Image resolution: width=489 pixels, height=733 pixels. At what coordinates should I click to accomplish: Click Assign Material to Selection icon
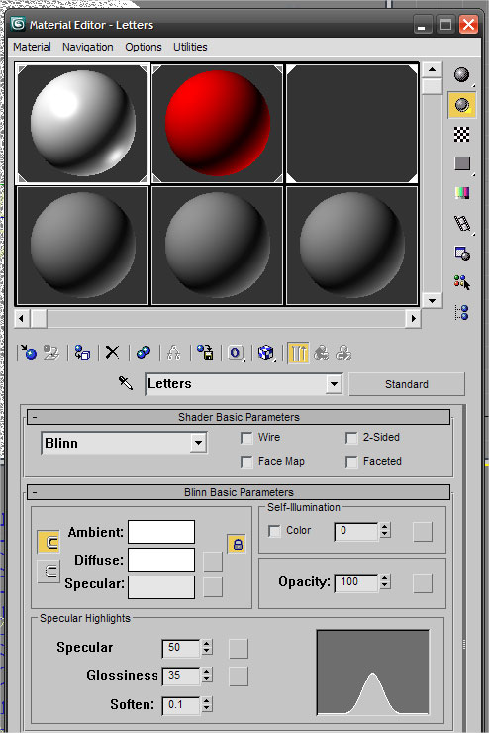(82, 353)
